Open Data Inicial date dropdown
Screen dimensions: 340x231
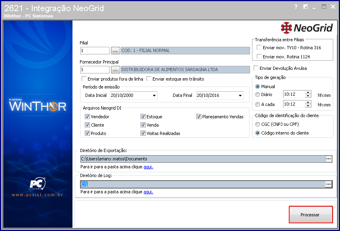coord(154,96)
